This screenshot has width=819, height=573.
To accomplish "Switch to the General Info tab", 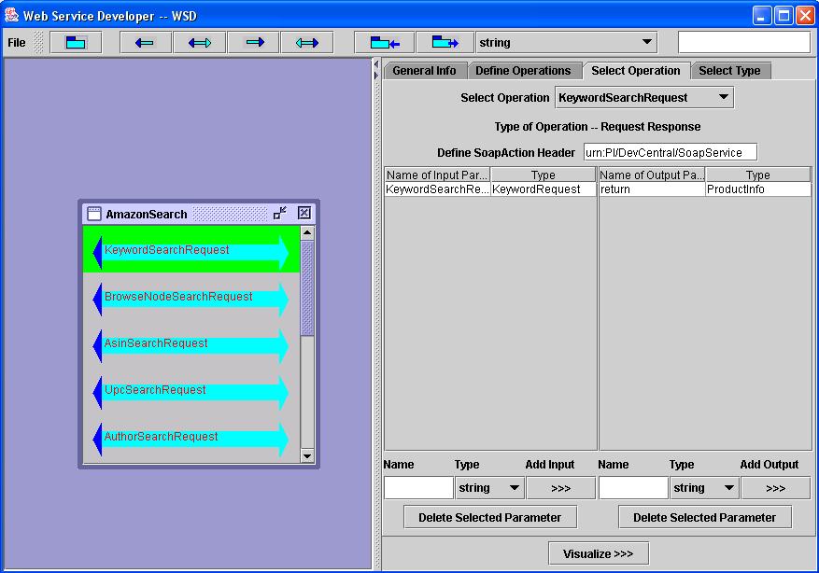I will point(425,71).
